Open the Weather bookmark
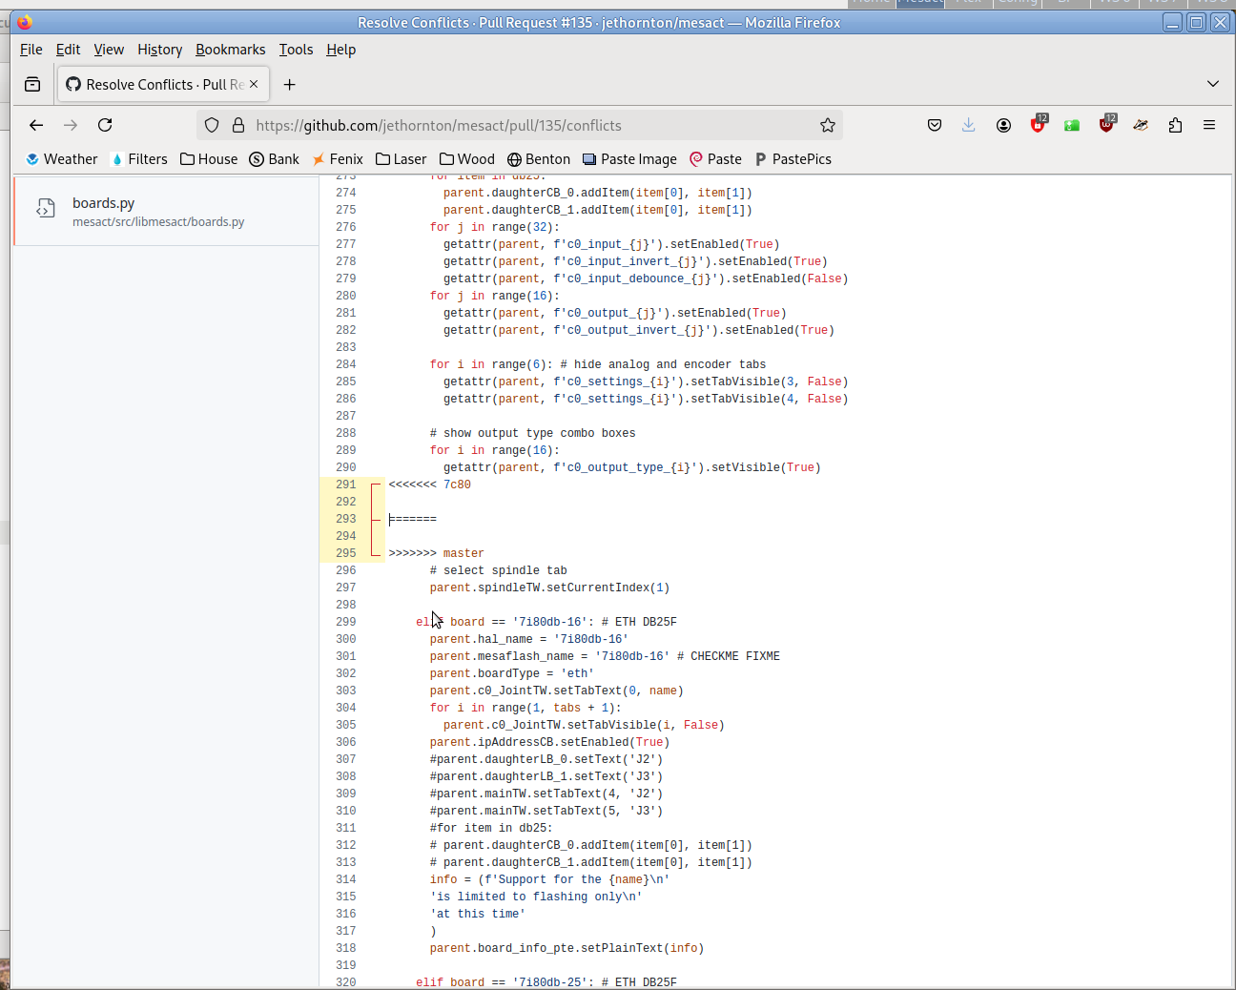 [x=62, y=159]
